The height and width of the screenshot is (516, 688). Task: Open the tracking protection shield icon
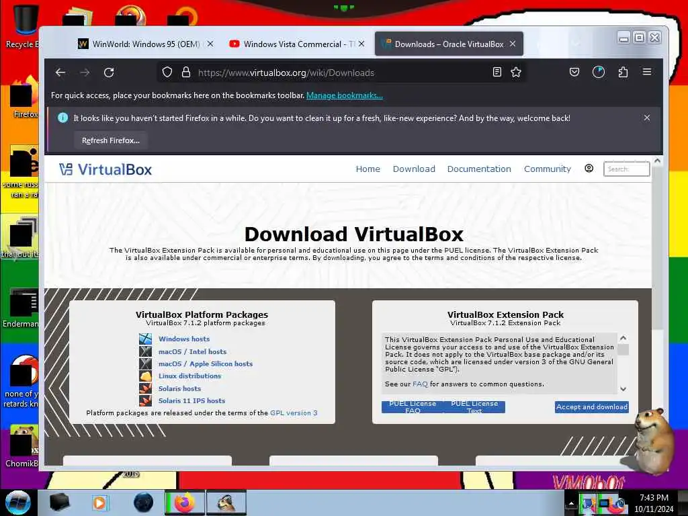point(167,72)
